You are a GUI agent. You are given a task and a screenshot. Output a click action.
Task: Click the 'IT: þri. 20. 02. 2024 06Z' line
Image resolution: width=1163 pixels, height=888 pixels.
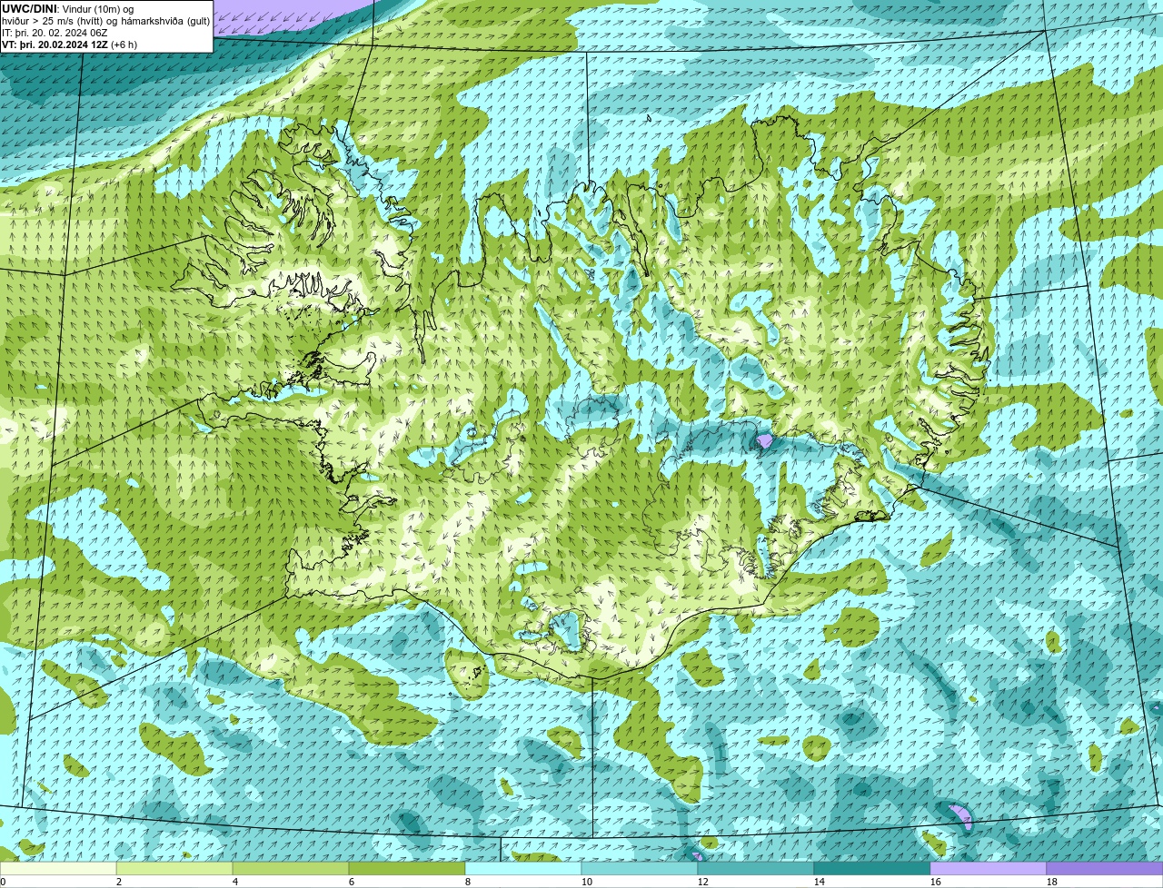pyautogui.click(x=55, y=33)
